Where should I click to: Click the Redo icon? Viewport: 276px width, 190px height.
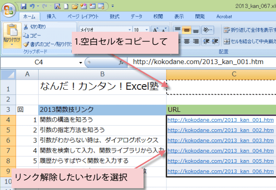pyautogui.click(x=45, y=6)
